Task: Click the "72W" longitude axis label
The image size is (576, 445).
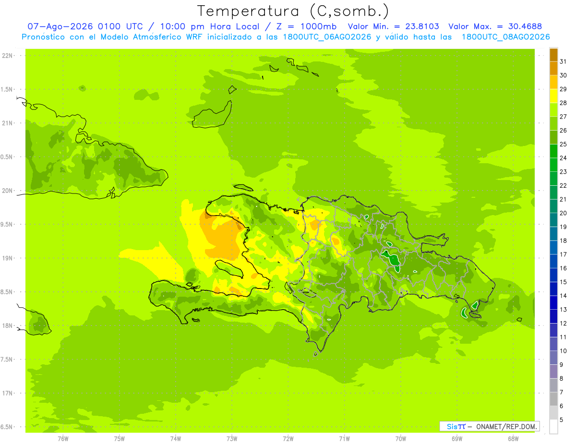Action: 288,438
